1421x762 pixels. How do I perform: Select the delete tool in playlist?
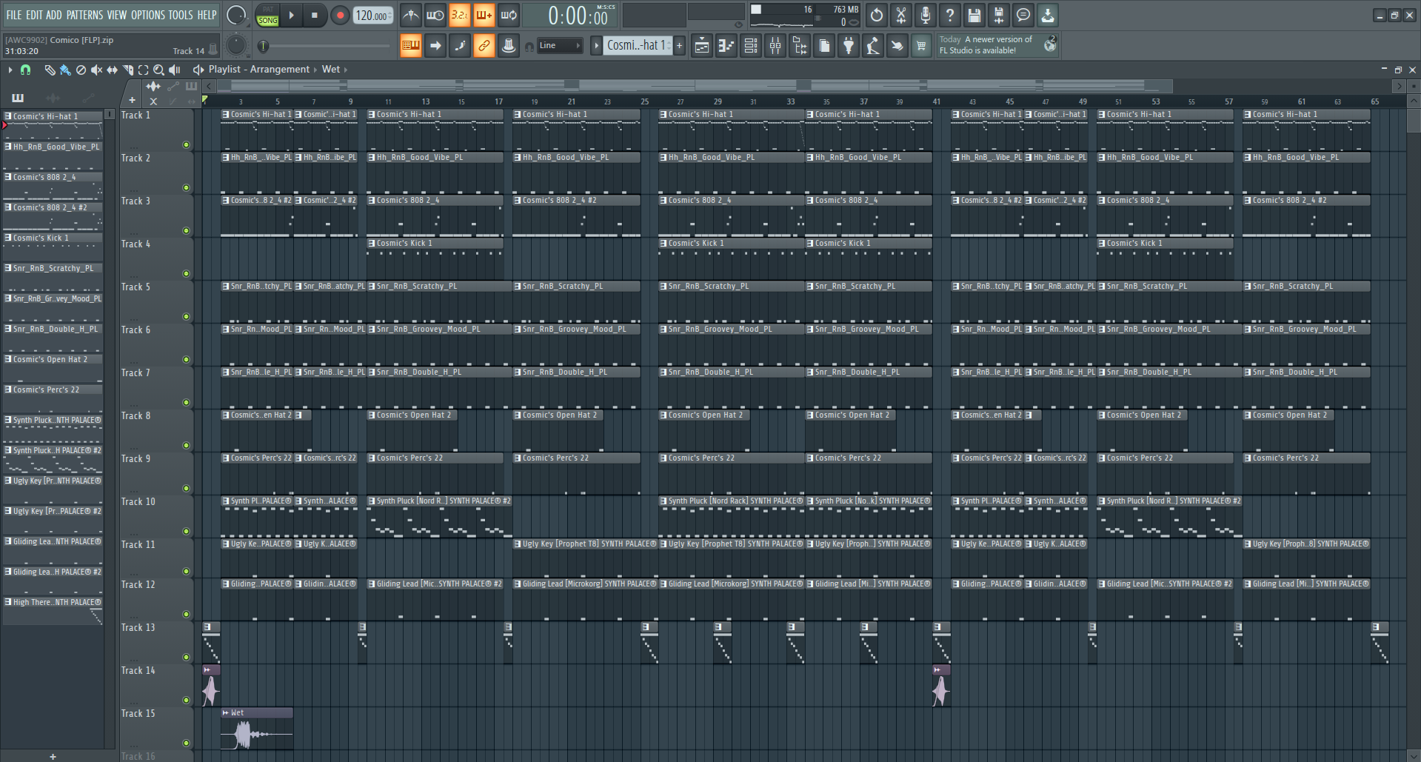pyautogui.click(x=81, y=70)
